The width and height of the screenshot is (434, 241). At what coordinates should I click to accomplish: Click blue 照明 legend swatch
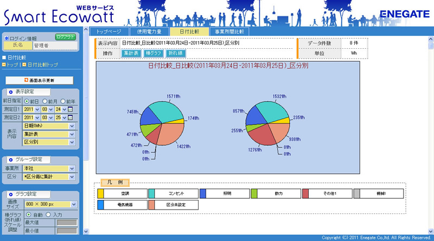pos(203,193)
